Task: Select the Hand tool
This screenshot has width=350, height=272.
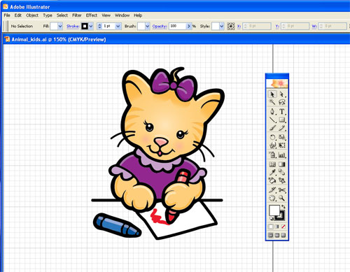Action: 272,198
